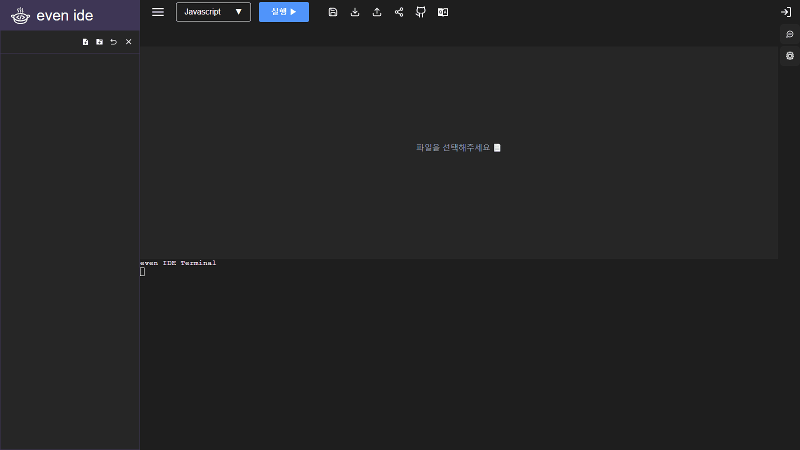Close the file explorer panel
This screenshot has width=800, height=450.
(128, 42)
